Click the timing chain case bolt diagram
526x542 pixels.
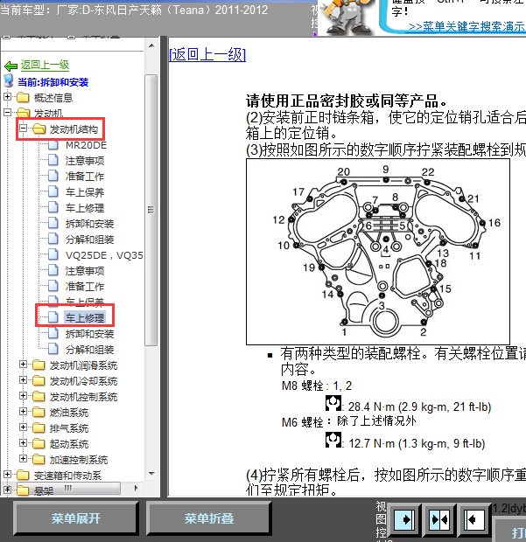(378, 252)
